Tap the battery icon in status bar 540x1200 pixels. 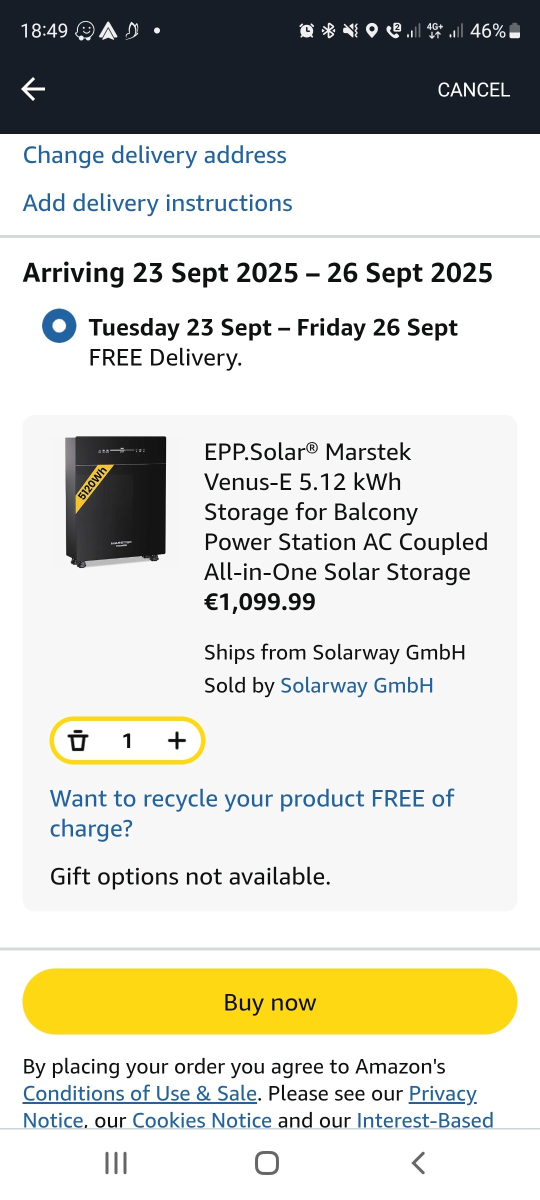tap(514, 31)
